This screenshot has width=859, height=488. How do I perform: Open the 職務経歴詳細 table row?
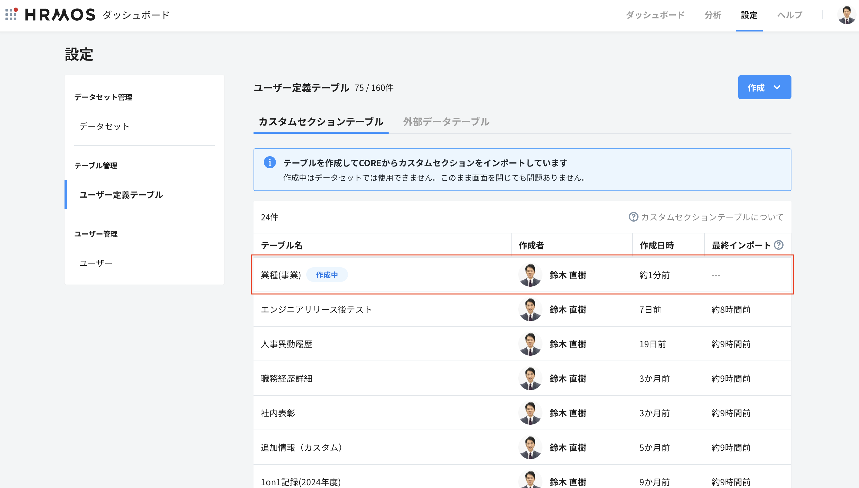tap(286, 378)
